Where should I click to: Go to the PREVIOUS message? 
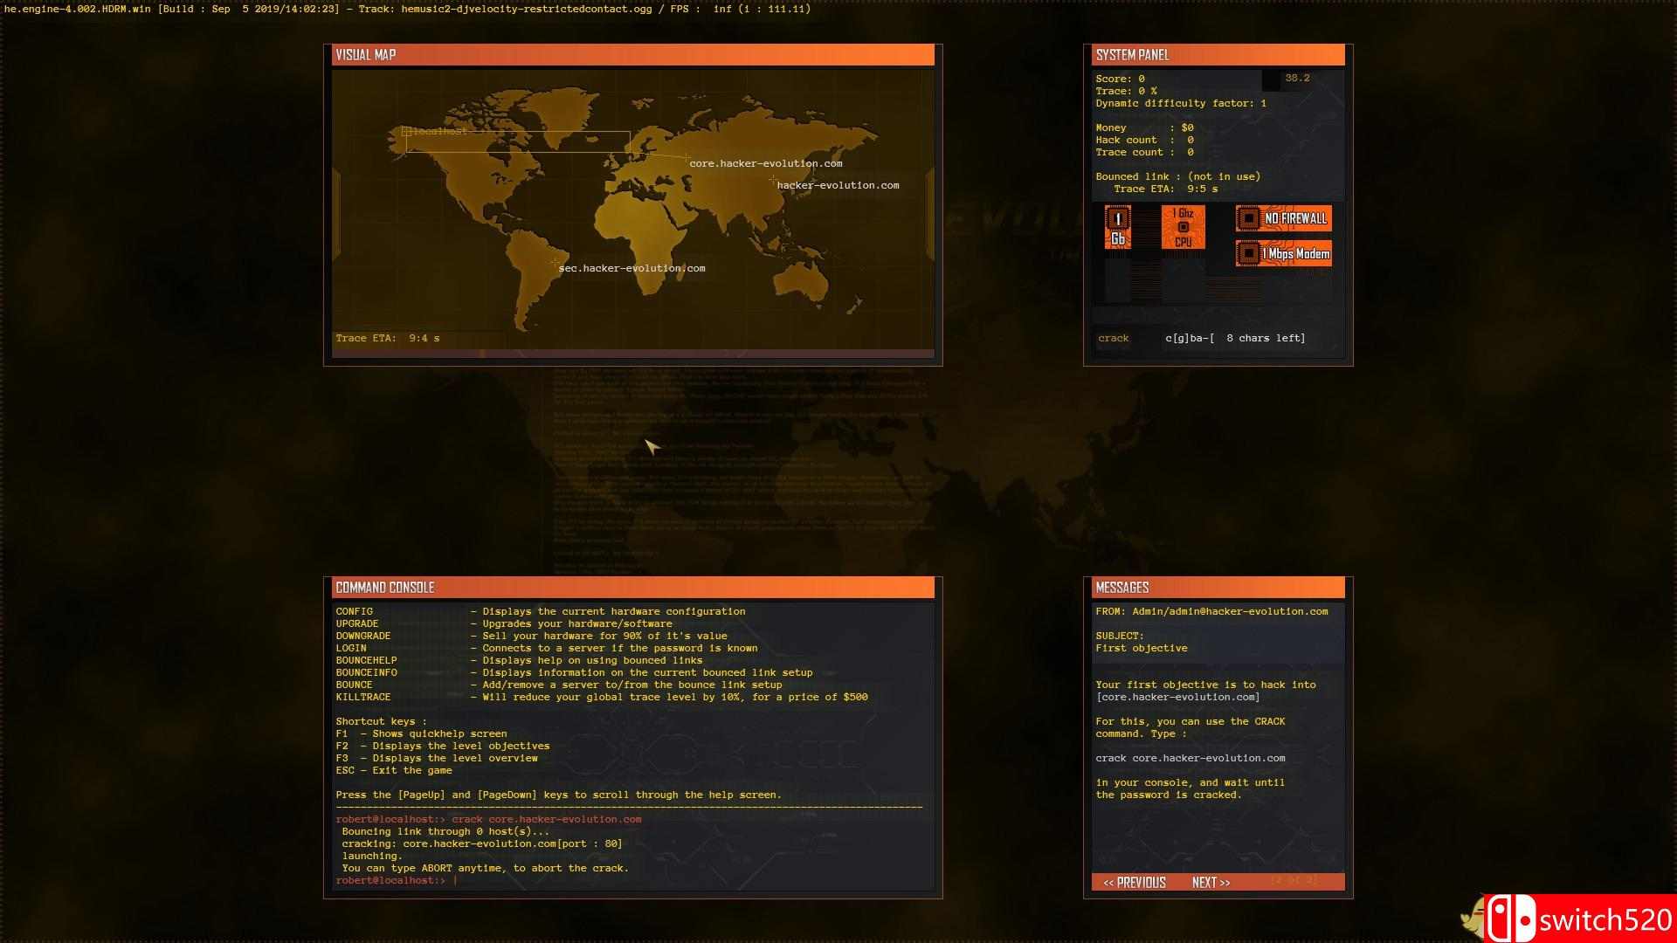1134,883
